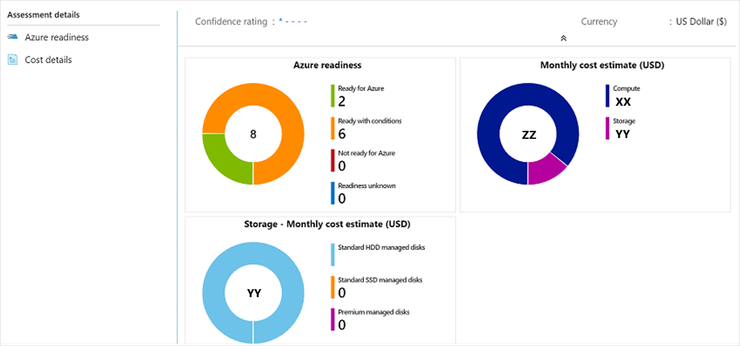Viewport: 740px width, 346px height.
Task: Click the Cost details document icon
Action: [x=12, y=59]
